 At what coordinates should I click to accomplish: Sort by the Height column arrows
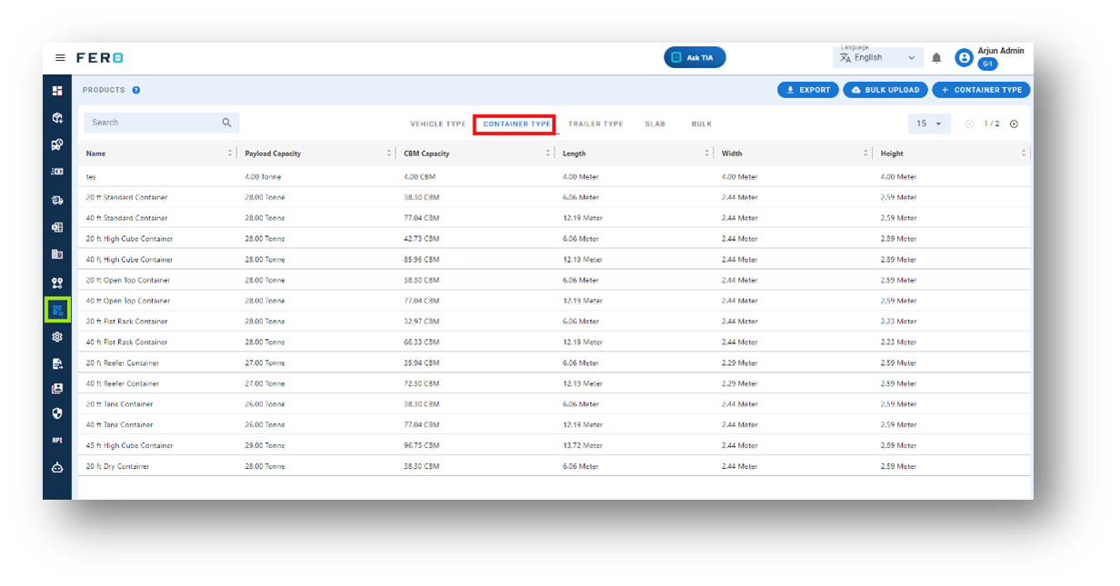pos(1024,154)
